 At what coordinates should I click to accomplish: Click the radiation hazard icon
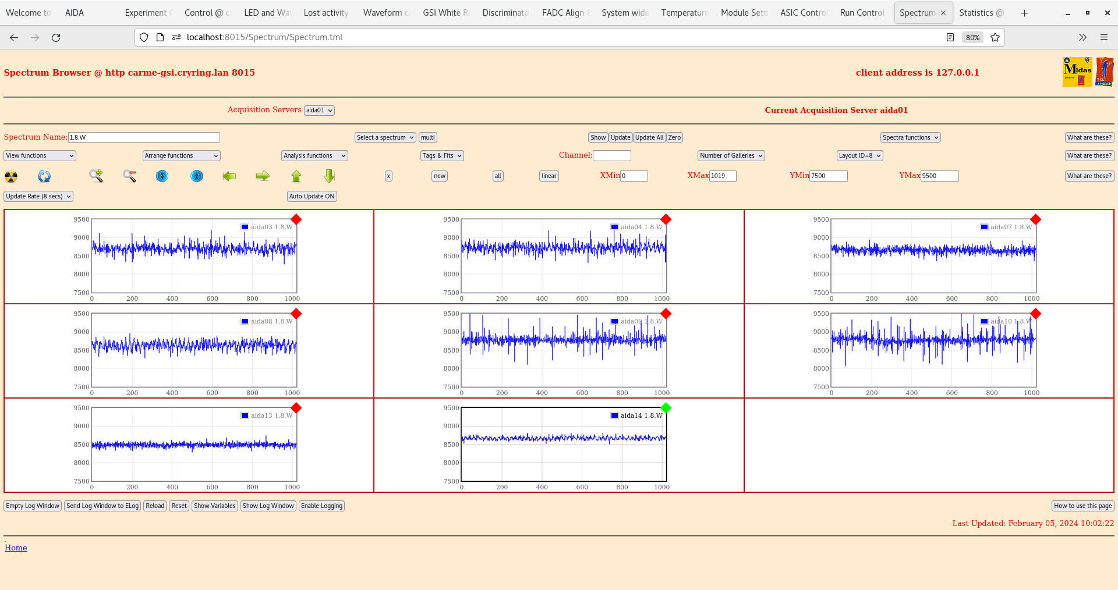11,176
